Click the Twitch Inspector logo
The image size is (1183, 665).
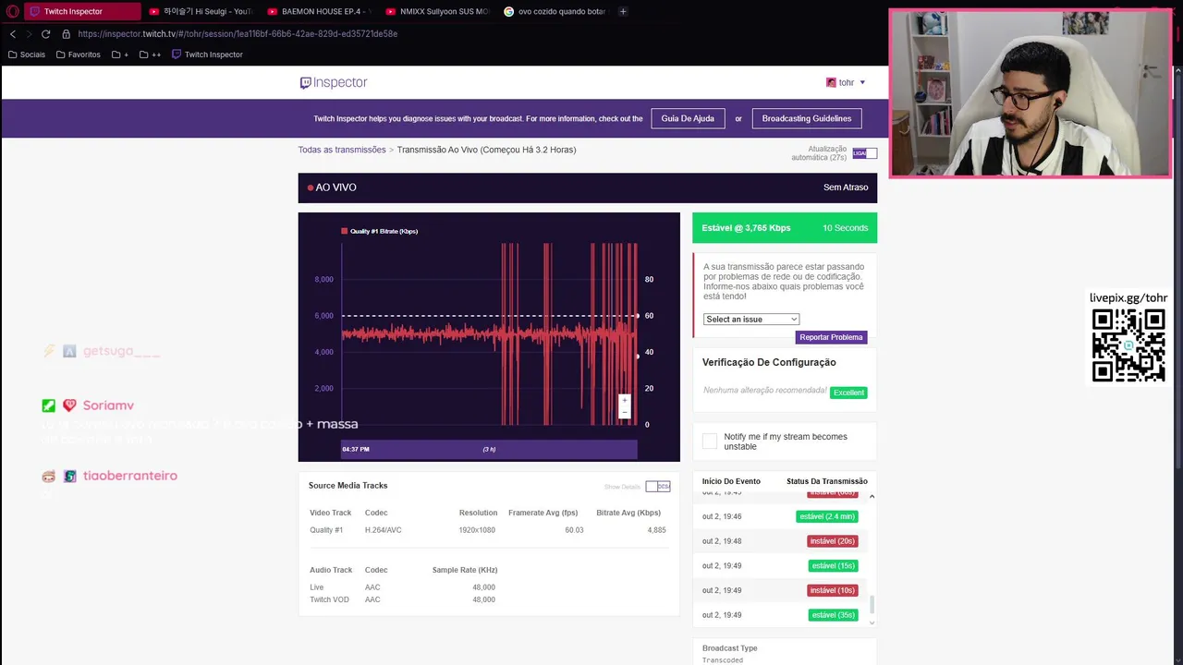(334, 82)
